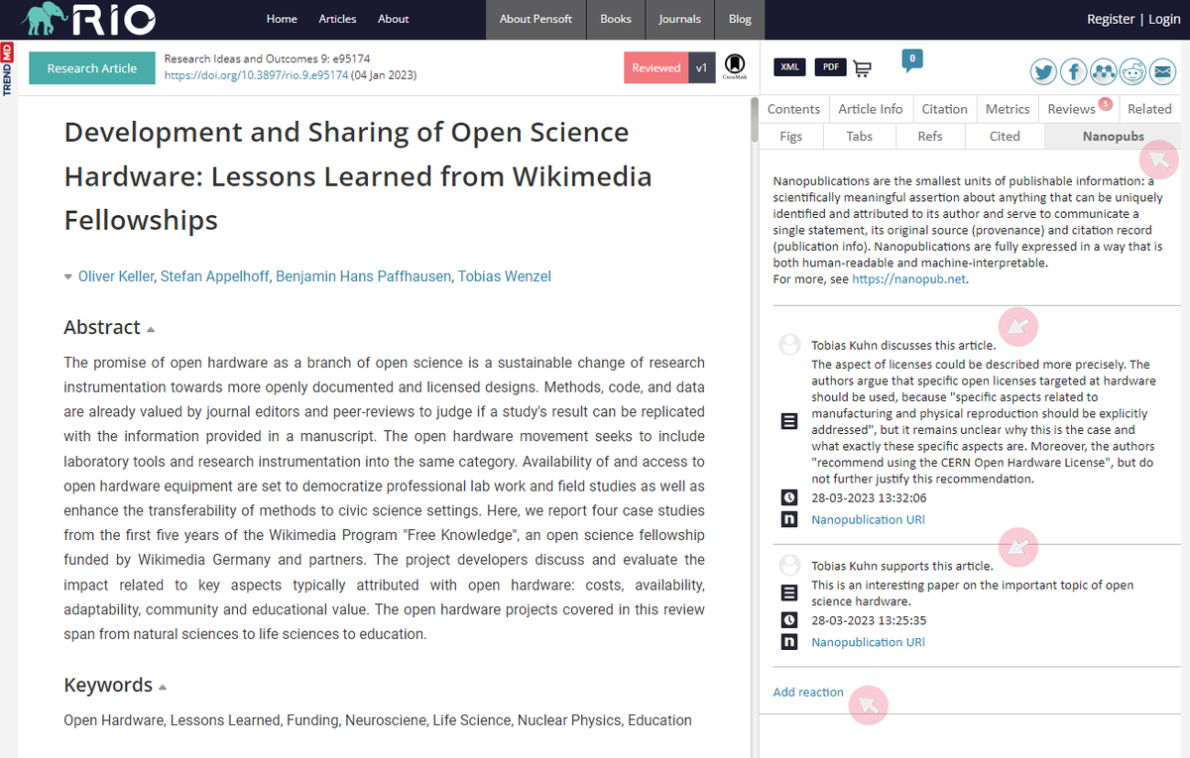Download the article as PDF
Image resolution: width=1190 pixels, height=758 pixels.
coord(831,67)
